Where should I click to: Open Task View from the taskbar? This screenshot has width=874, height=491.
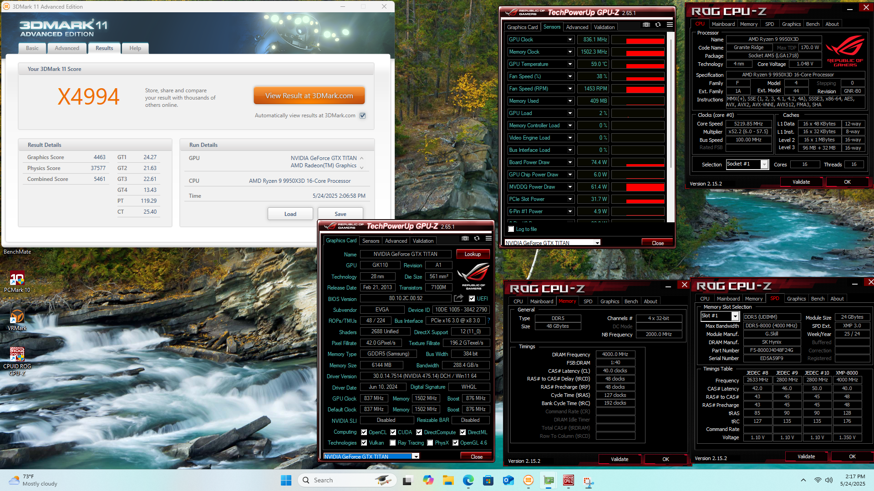407,480
